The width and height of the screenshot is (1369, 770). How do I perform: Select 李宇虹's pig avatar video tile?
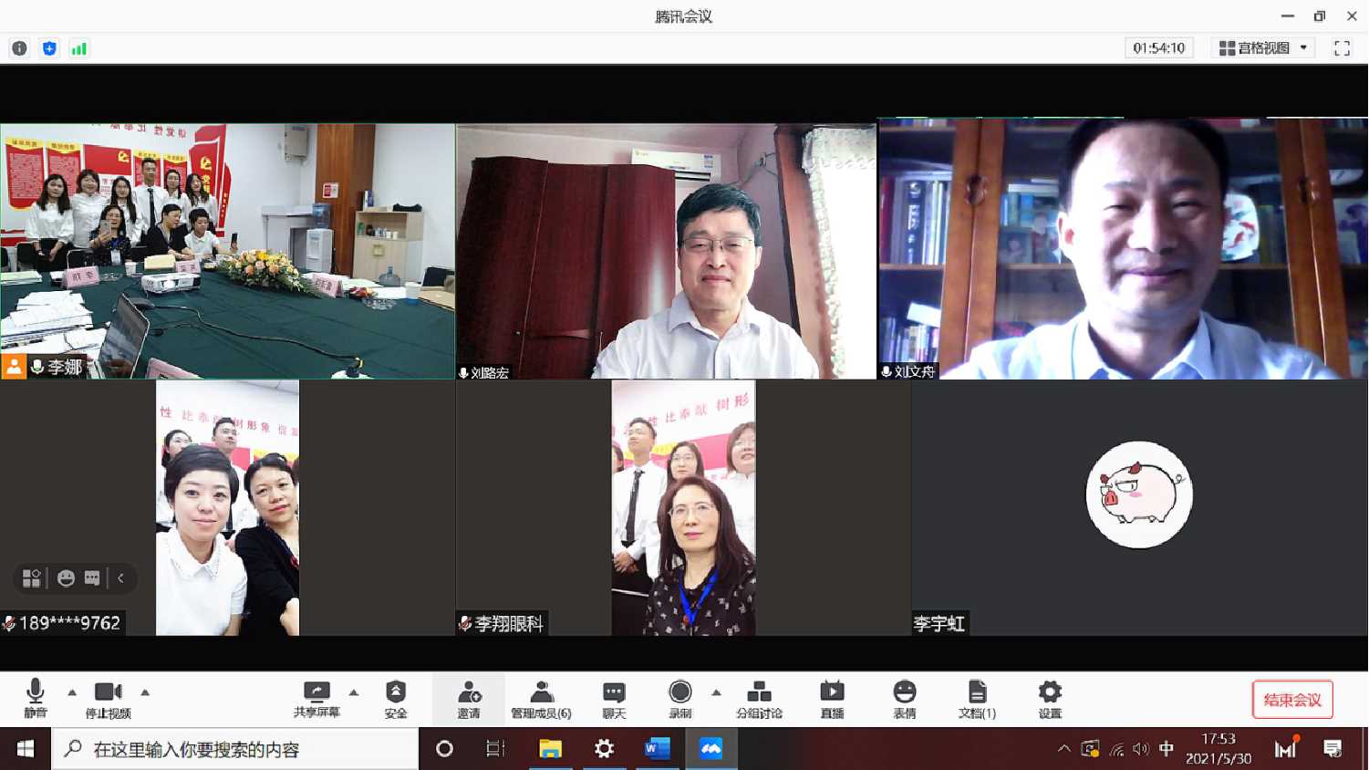(1139, 495)
